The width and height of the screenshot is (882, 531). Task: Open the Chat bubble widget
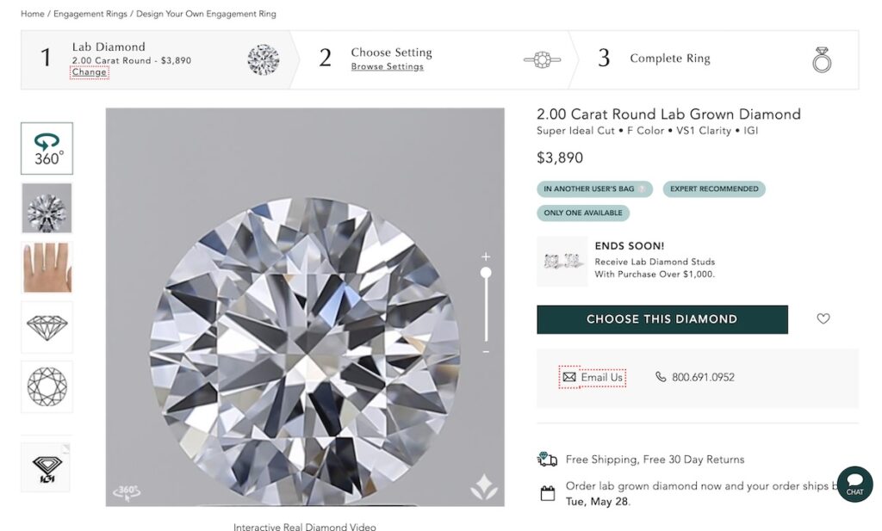tap(854, 485)
